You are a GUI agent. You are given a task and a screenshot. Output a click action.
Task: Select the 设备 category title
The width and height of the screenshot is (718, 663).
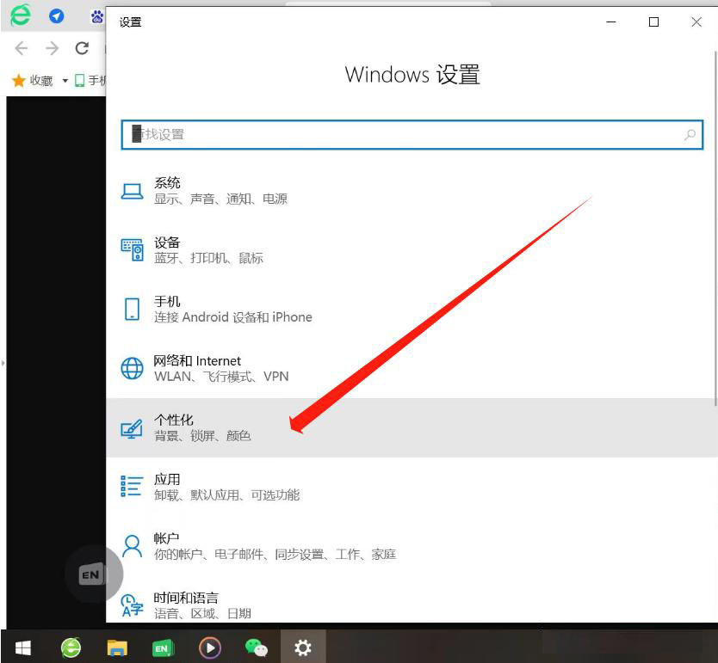tap(167, 242)
